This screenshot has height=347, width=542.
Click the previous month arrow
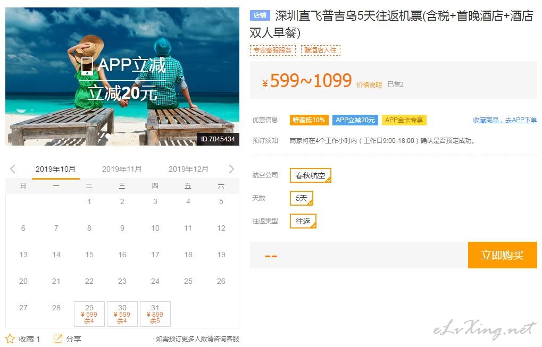click(x=13, y=169)
